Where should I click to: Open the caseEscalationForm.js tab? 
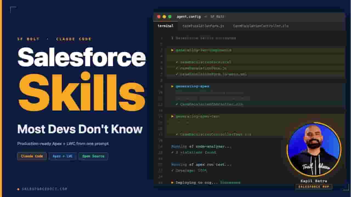click(203, 26)
